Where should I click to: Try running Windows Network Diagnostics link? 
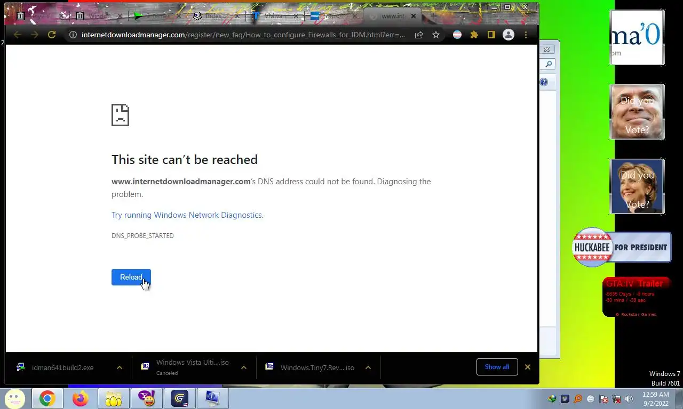pyautogui.click(x=187, y=215)
